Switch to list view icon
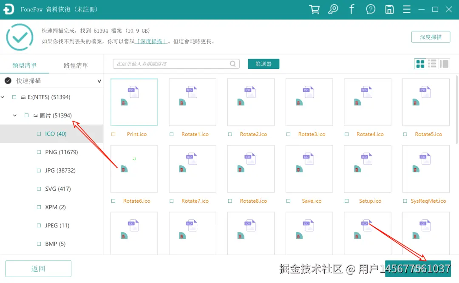Image resolution: width=459 pixels, height=283 pixels. 432,63
